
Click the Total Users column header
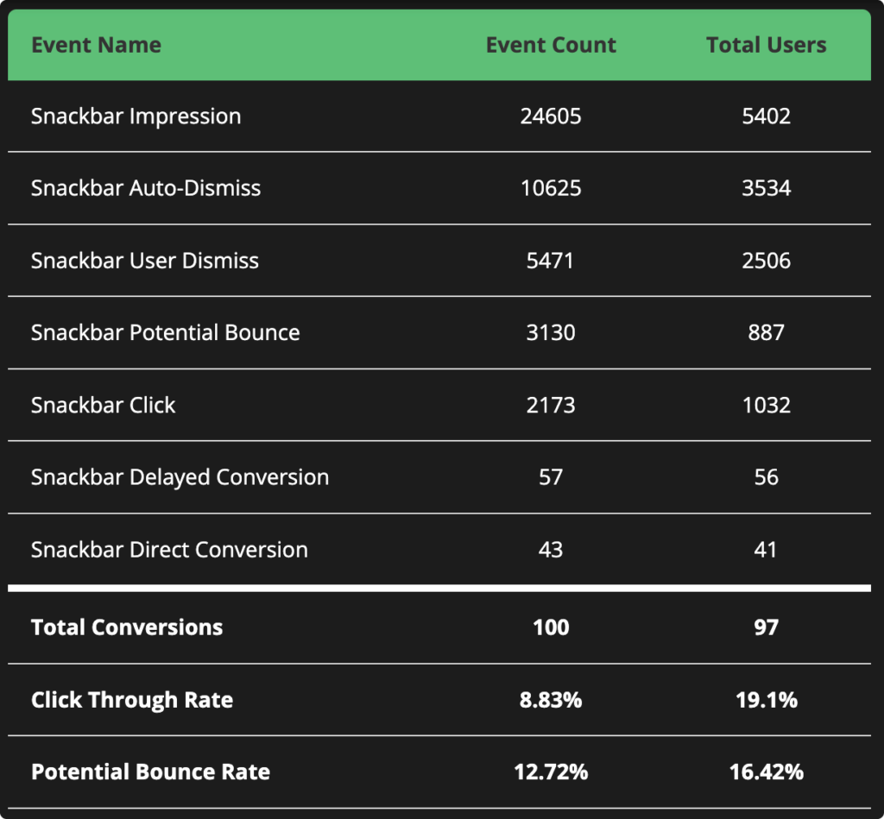pos(766,46)
